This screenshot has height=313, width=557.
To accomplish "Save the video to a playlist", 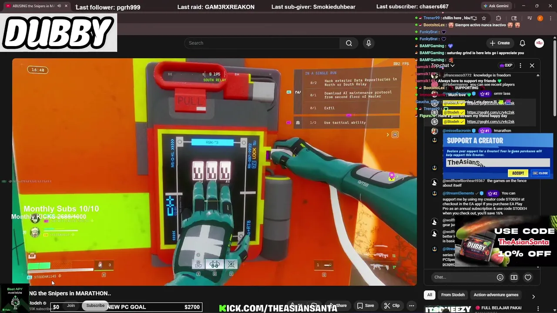I will pos(366,306).
